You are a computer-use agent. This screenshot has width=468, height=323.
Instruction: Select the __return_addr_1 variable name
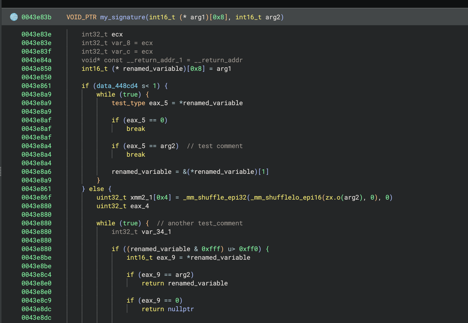pyautogui.click(x=154, y=60)
